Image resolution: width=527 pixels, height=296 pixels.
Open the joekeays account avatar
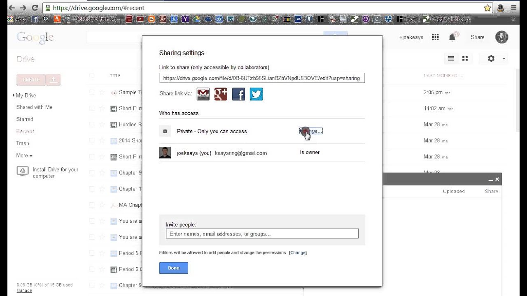click(501, 37)
